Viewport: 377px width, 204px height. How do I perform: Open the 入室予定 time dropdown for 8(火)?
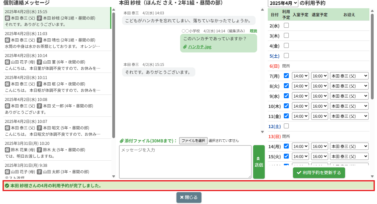tap(300, 86)
